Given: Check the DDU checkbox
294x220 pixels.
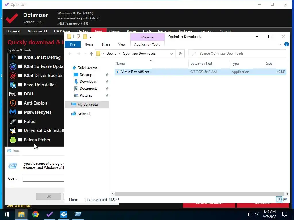Looking at the screenshot, I should (20, 94).
